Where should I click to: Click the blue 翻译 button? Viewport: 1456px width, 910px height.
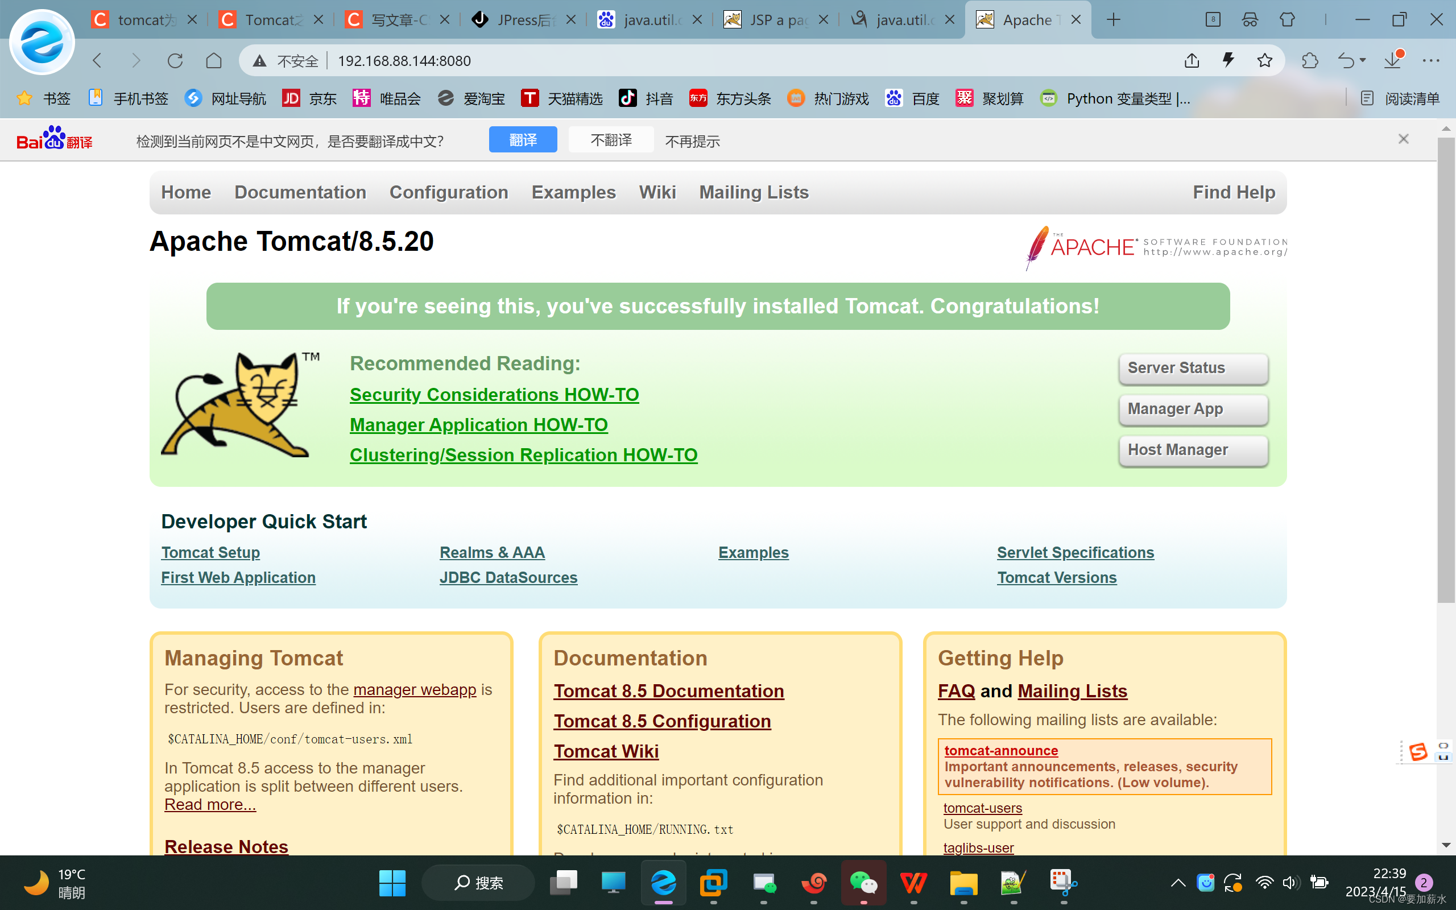[523, 140]
